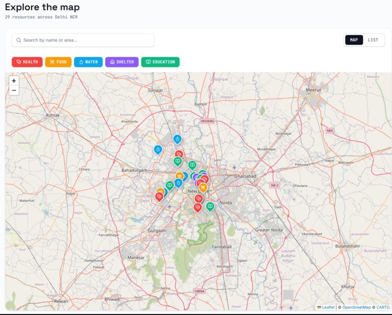The height and width of the screenshot is (315, 392).
Task: Zoom in with the plus button
Action: pos(14,81)
